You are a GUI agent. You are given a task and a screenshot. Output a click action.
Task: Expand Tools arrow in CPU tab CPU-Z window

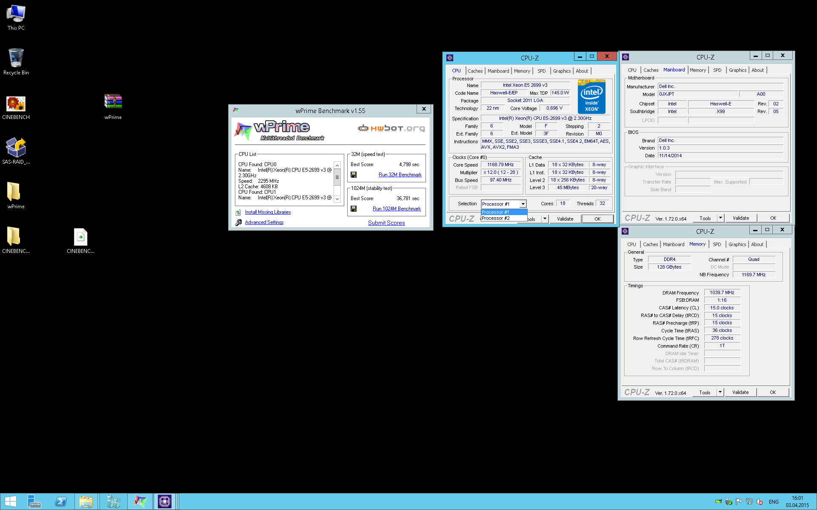[x=545, y=218]
